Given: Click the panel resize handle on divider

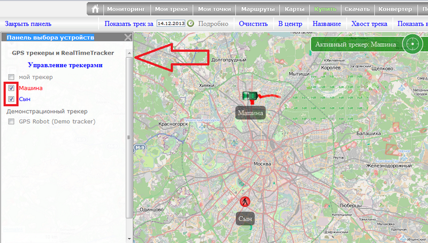Looking at the screenshot, I should pyautogui.click(x=128, y=137).
